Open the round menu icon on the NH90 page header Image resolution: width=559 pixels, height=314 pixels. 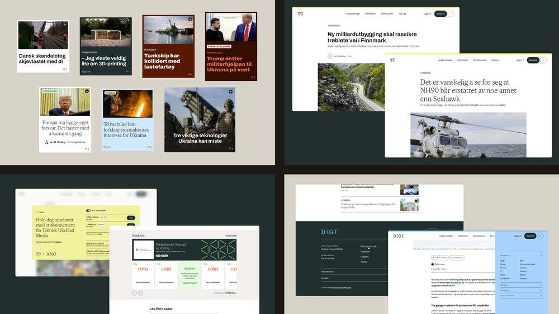tap(543, 60)
